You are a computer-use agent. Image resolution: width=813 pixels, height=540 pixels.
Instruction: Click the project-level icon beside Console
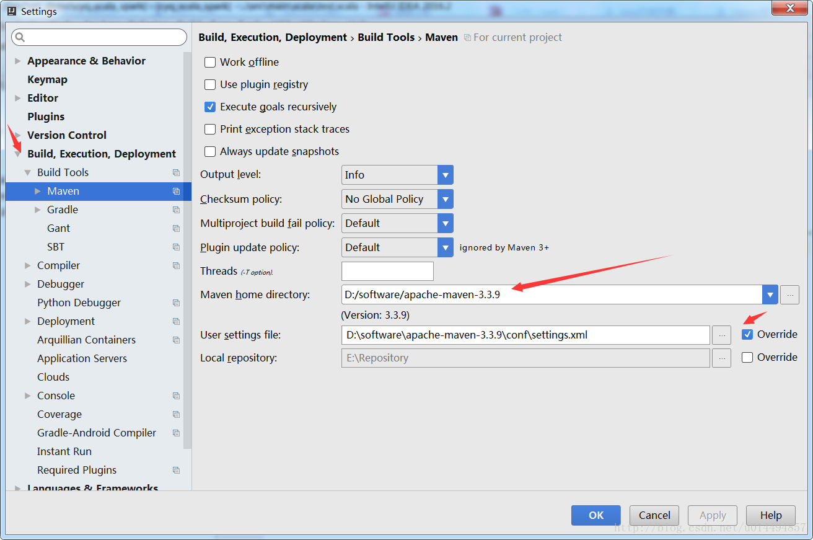click(176, 396)
